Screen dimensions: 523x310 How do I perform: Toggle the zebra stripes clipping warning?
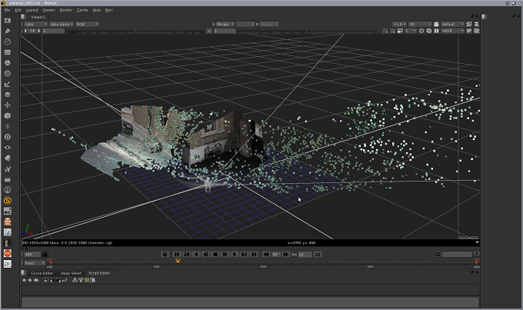(x=477, y=31)
